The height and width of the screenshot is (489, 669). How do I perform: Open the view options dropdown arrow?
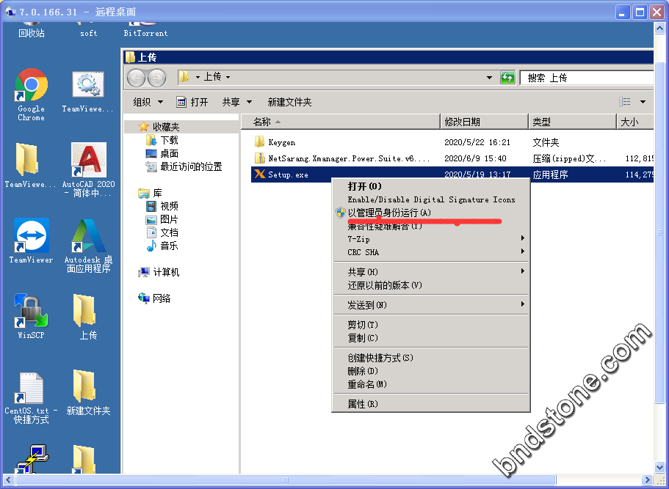643,102
